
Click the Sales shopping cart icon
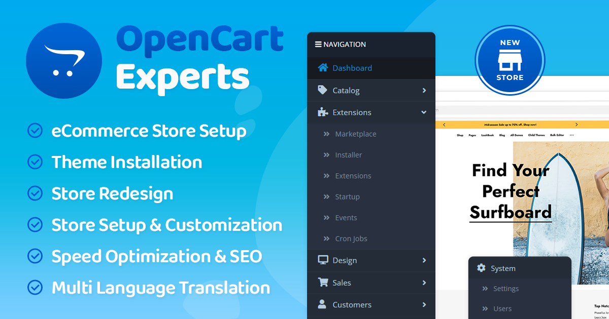click(323, 283)
